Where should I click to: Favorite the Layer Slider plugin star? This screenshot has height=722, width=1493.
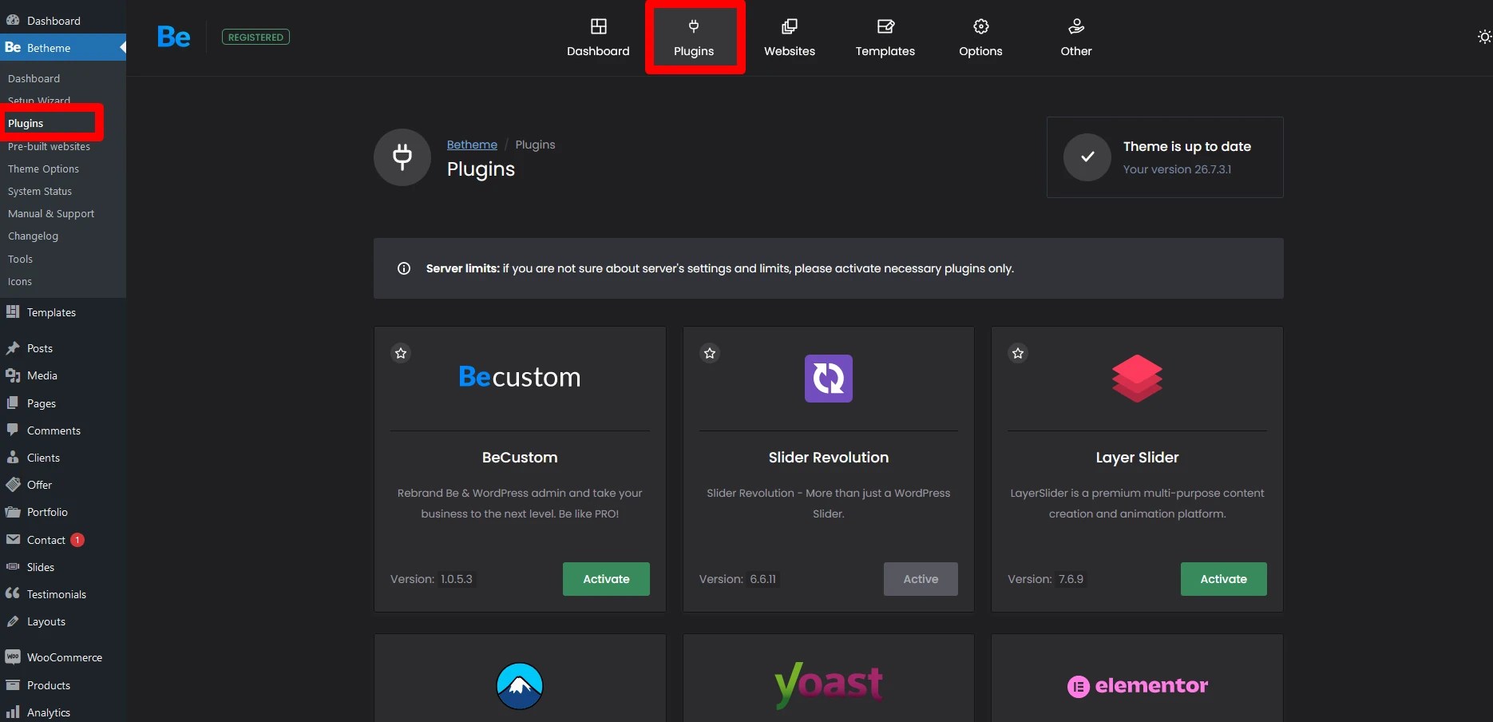click(x=1018, y=353)
